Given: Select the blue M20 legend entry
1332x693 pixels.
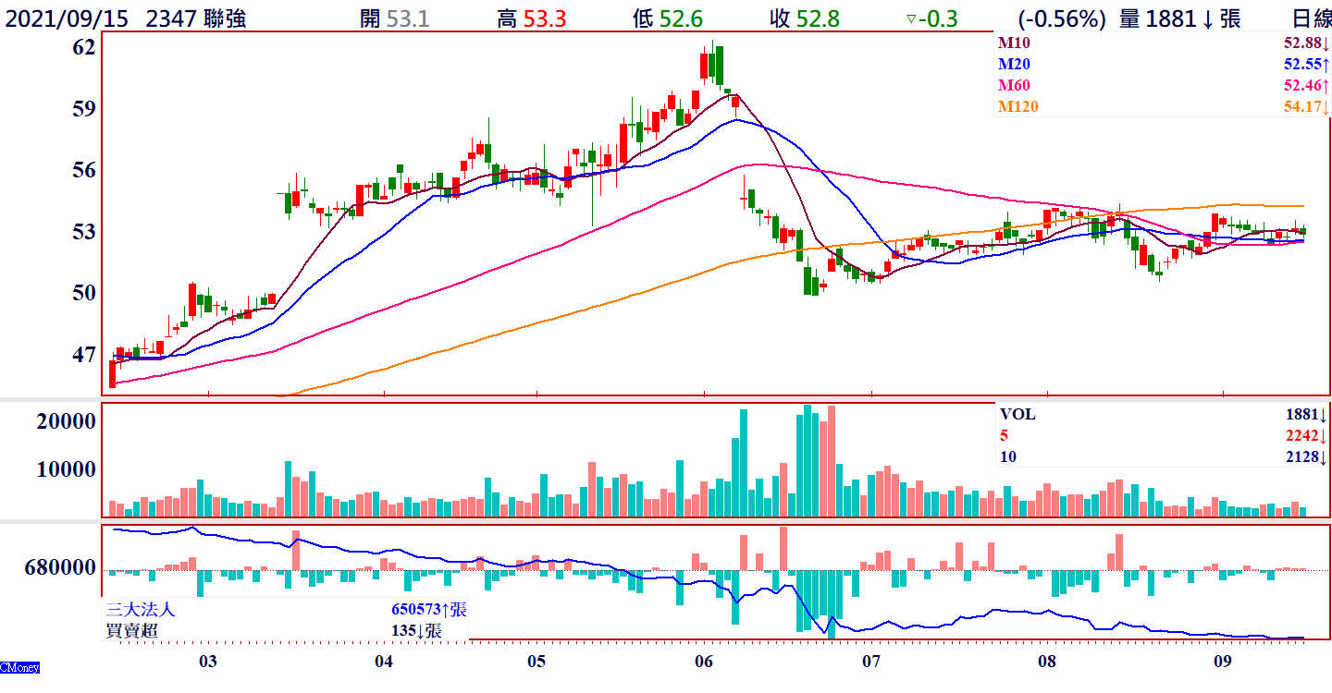Looking at the screenshot, I should [x=1014, y=64].
